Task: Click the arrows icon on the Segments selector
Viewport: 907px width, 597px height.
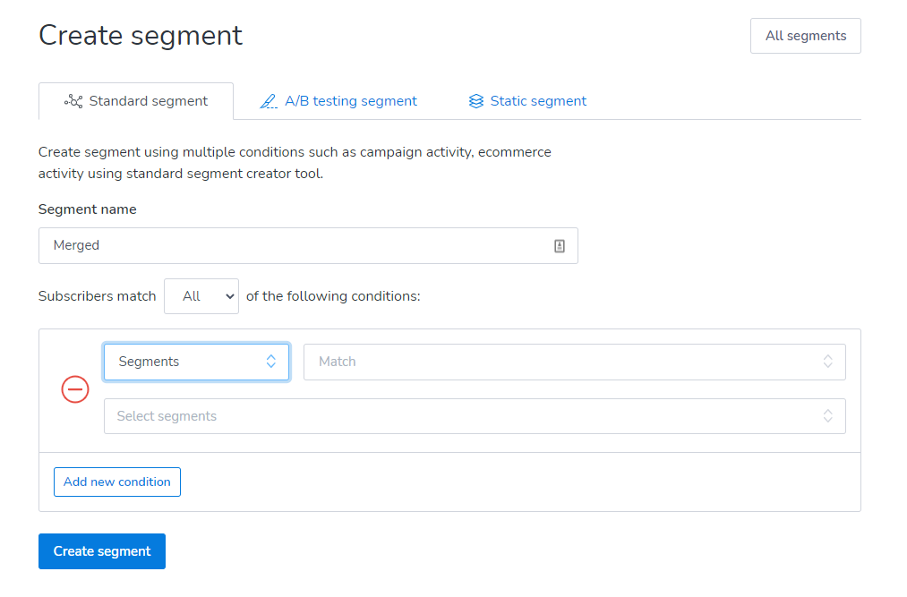Action: tap(271, 362)
